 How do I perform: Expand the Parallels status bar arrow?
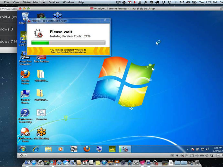(218, 155)
